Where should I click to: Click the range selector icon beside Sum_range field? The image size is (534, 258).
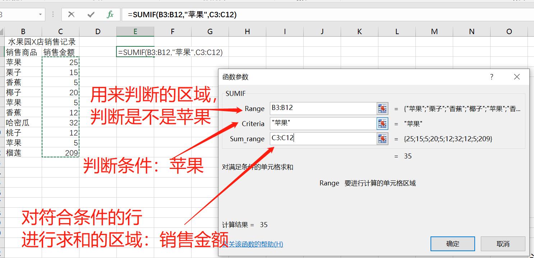pos(382,139)
